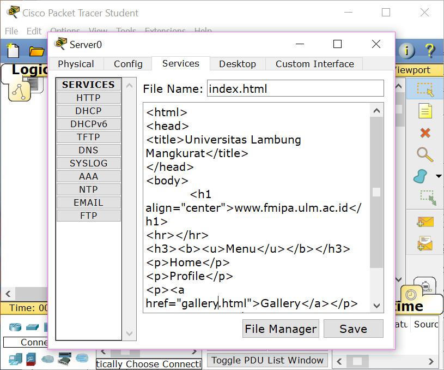
Task: Choose the Inspect magnifier tool
Action: tap(425, 155)
